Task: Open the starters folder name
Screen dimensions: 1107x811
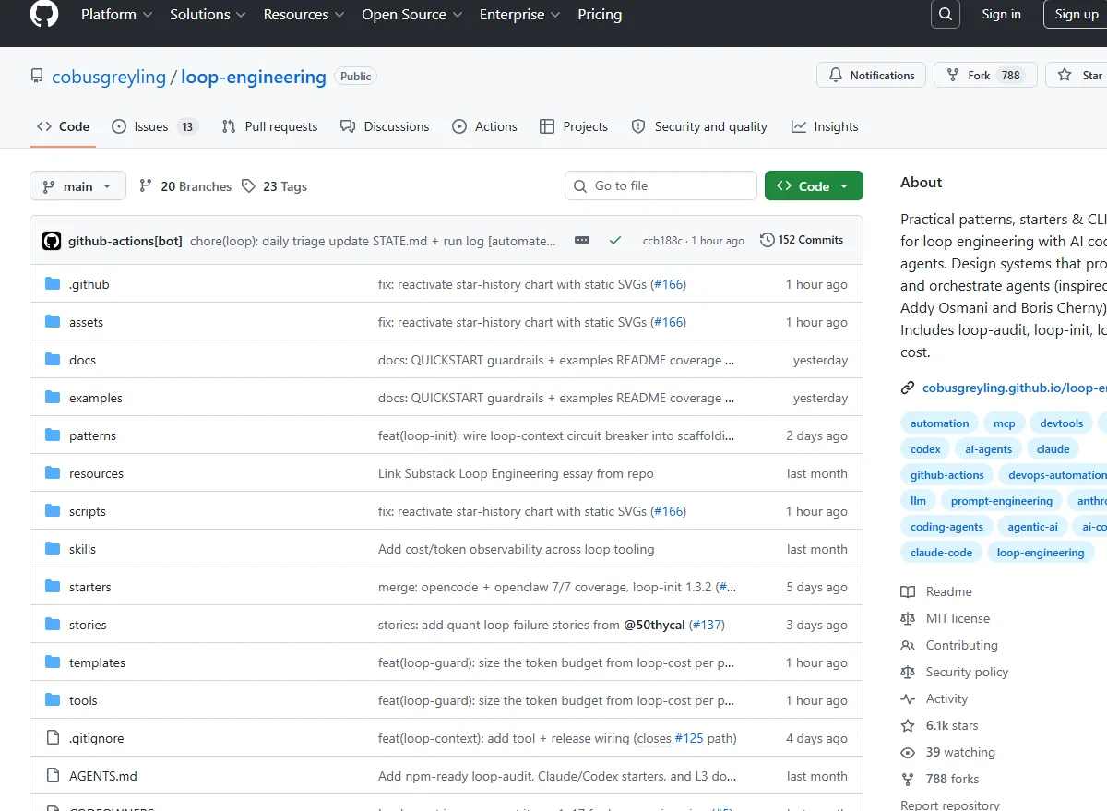Action: [89, 587]
